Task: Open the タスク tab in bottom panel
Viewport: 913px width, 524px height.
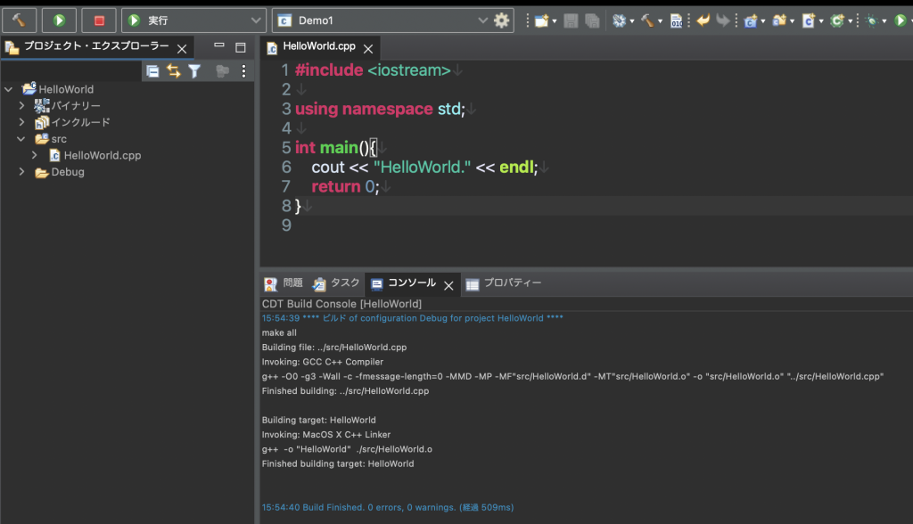Action: point(336,283)
